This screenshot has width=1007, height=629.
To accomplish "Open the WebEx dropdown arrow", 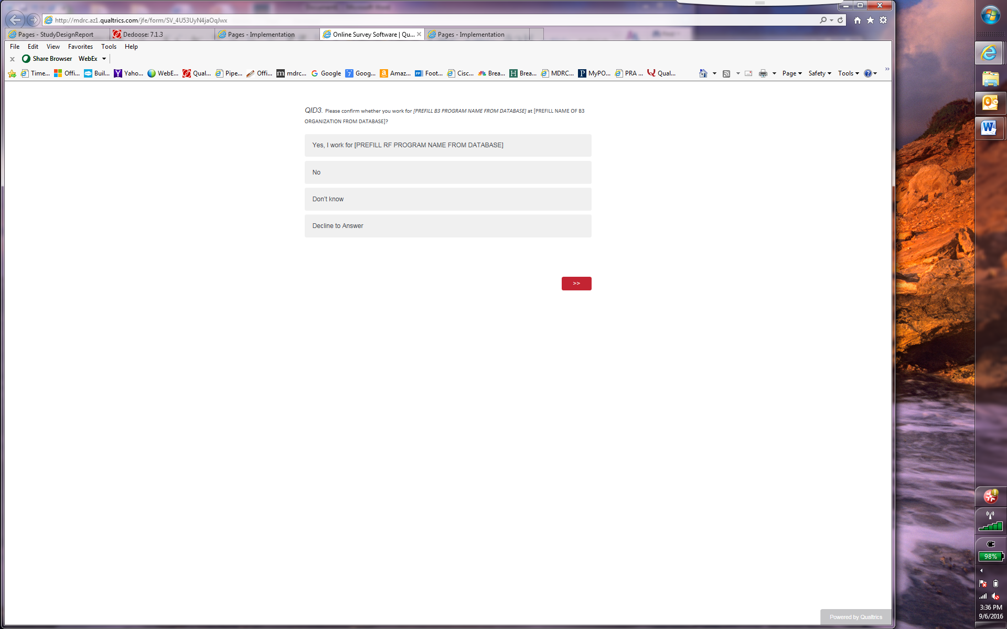I will pos(104,59).
